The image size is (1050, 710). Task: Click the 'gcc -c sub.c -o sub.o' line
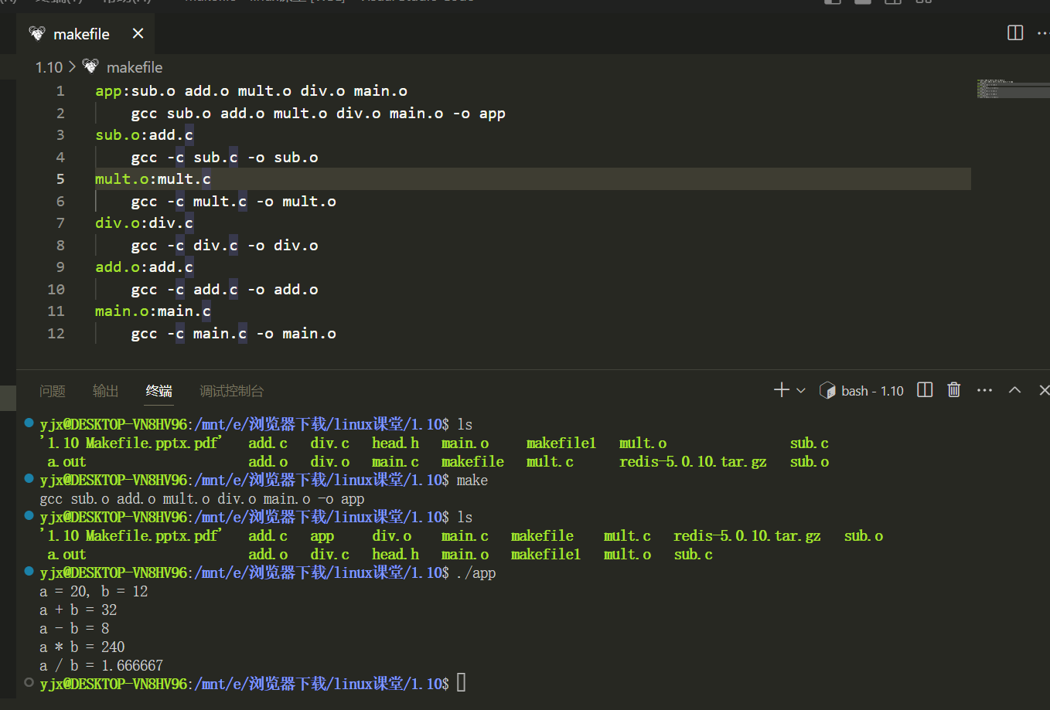click(x=225, y=157)
